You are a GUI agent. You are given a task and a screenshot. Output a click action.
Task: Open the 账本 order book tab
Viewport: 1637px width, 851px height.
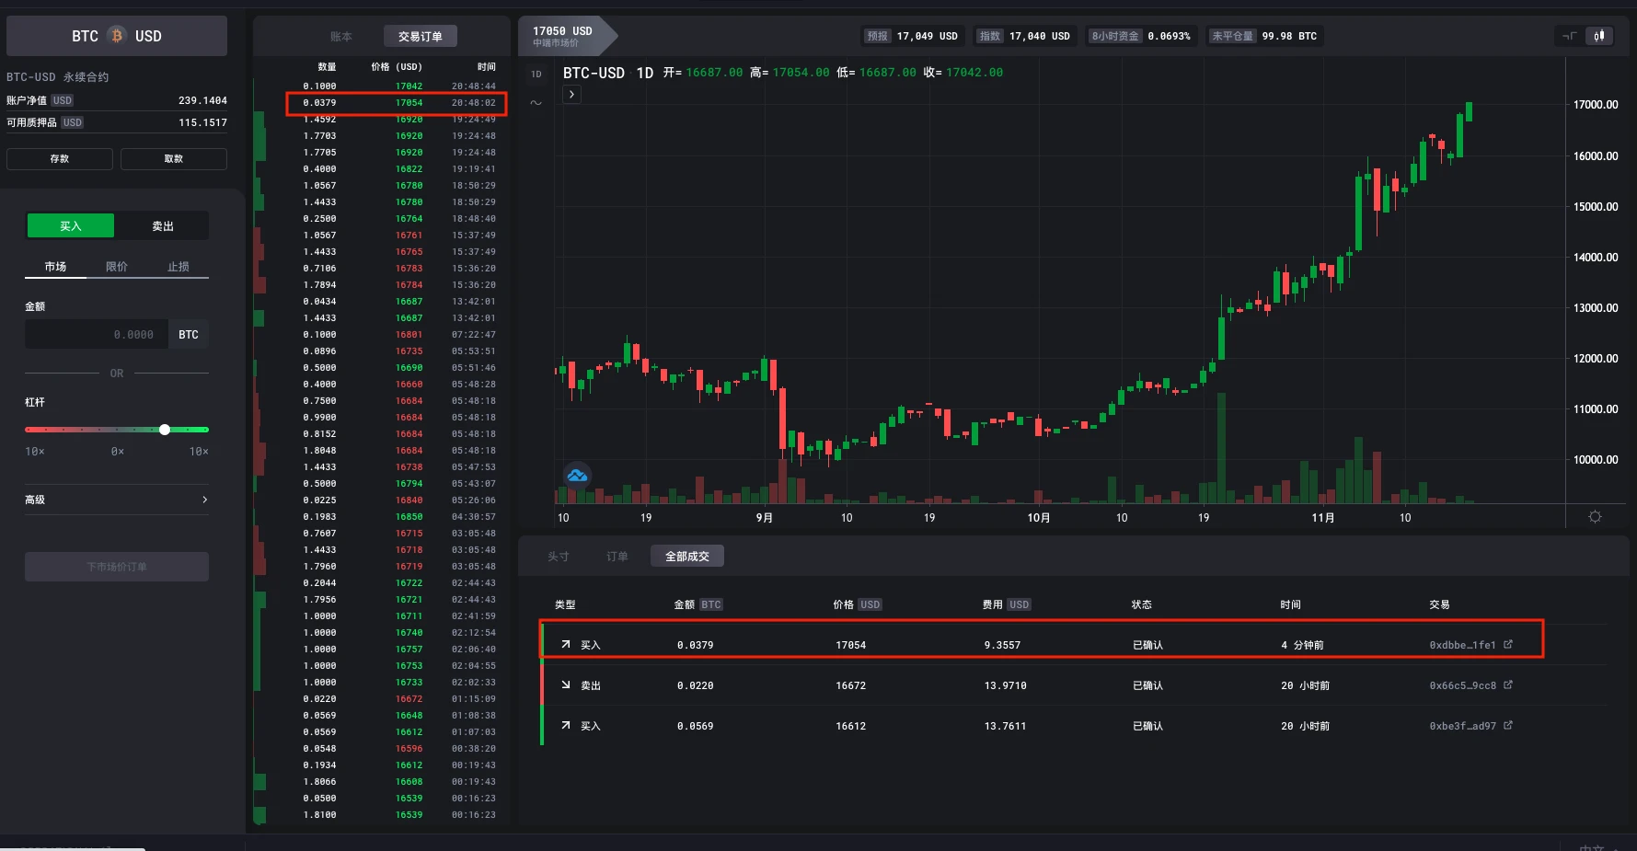point(341,37)
